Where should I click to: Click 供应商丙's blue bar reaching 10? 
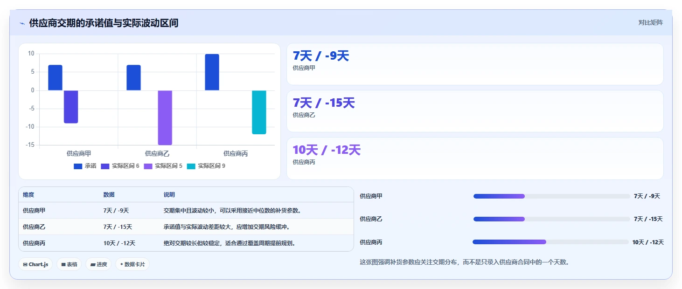click(212, 72)
